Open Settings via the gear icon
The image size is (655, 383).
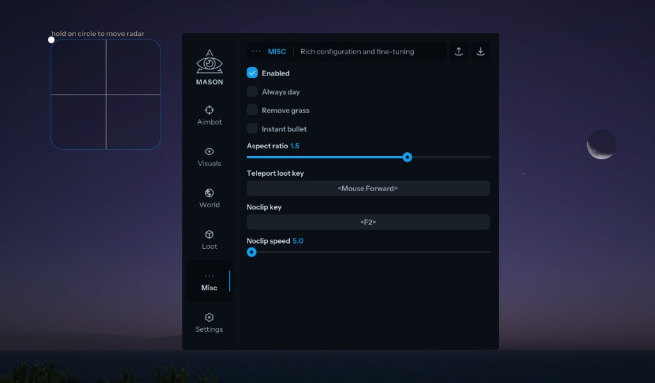pos(209,318)
